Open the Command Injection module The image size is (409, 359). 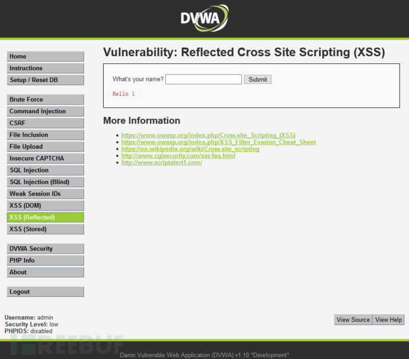[46, 111]
